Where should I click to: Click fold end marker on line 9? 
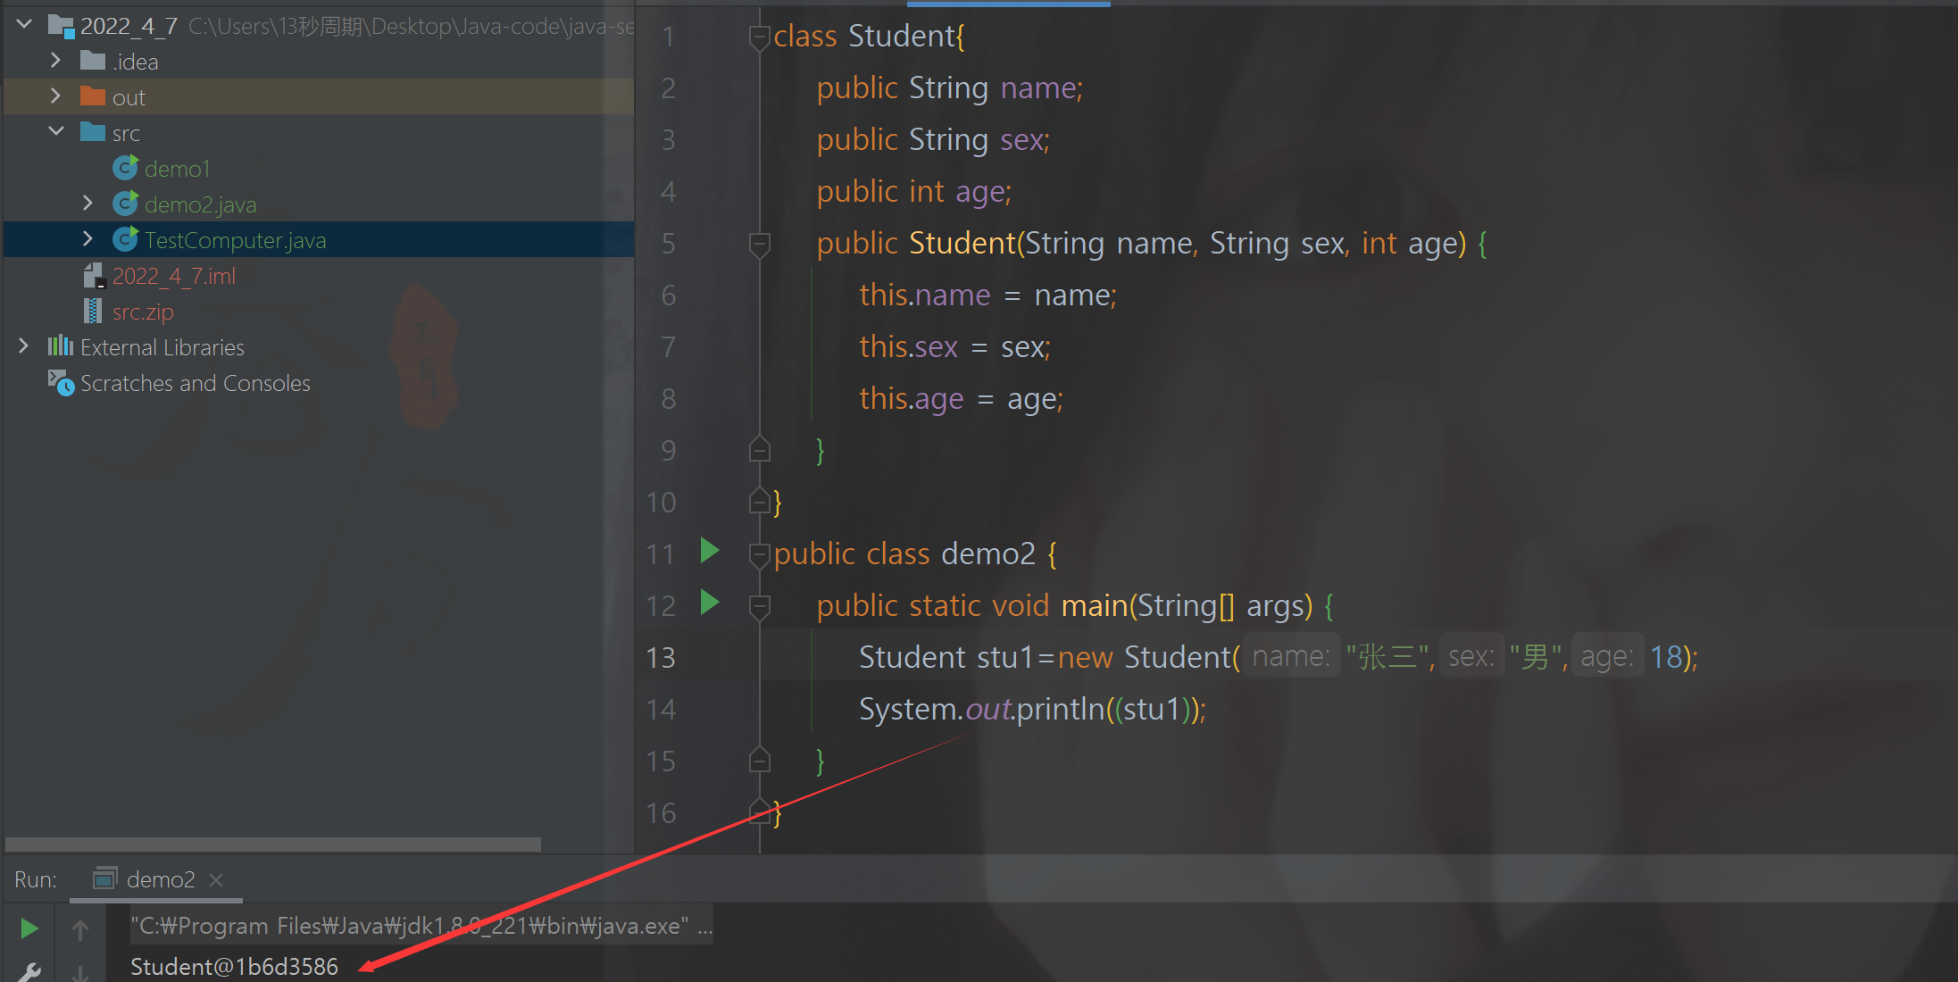tap(759, 449)
